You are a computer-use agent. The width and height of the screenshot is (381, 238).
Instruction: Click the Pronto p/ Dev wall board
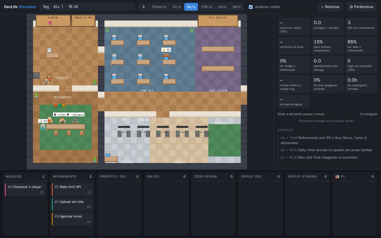(x=83, y=21)
